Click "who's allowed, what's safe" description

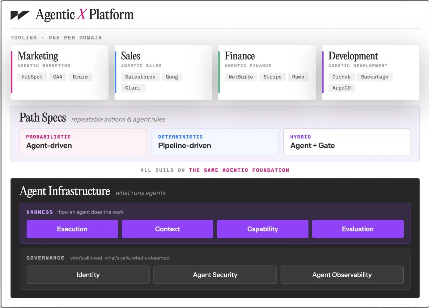pyautogui.click(x=120, y=258)
